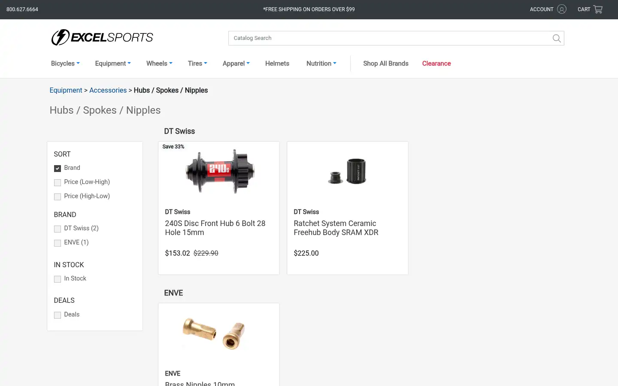Sort by Price (High-Low)
The height and width of the screenshot is (386, 618).
click(x=58, y=196)
